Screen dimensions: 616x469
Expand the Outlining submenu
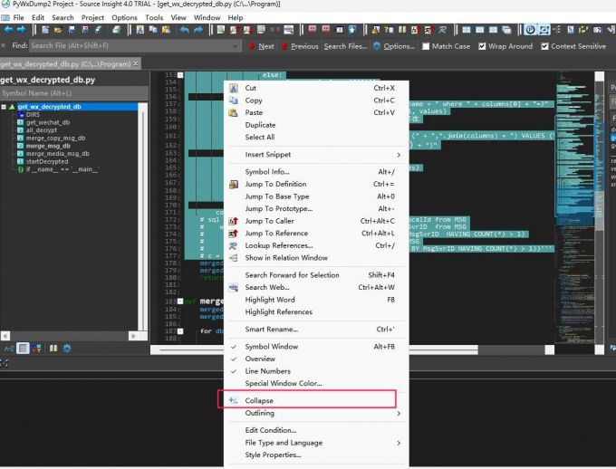coord(316,413)
